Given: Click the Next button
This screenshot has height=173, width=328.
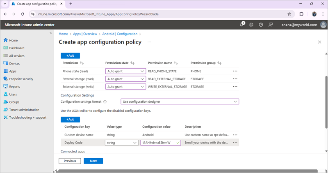Looking at the screenshot, I should (x=93, y=161).
